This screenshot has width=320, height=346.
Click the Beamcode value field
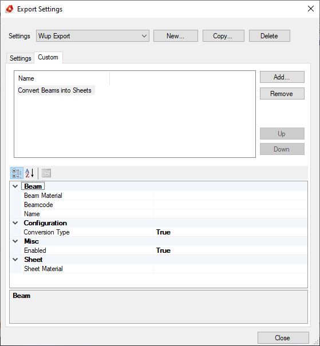[230, 205]
